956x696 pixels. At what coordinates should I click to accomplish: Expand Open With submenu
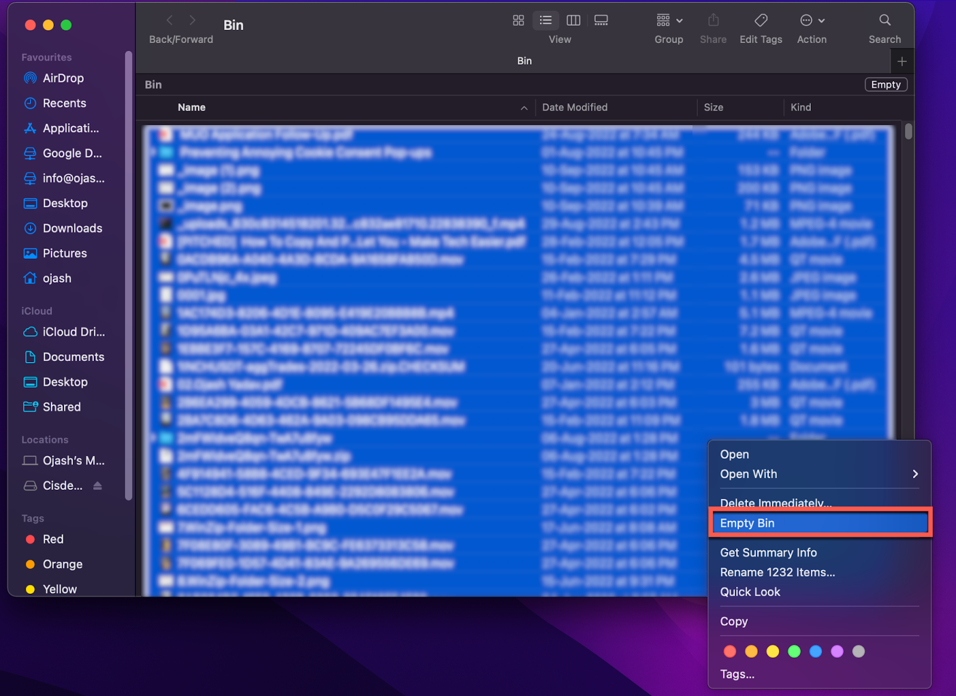point(819,474)
